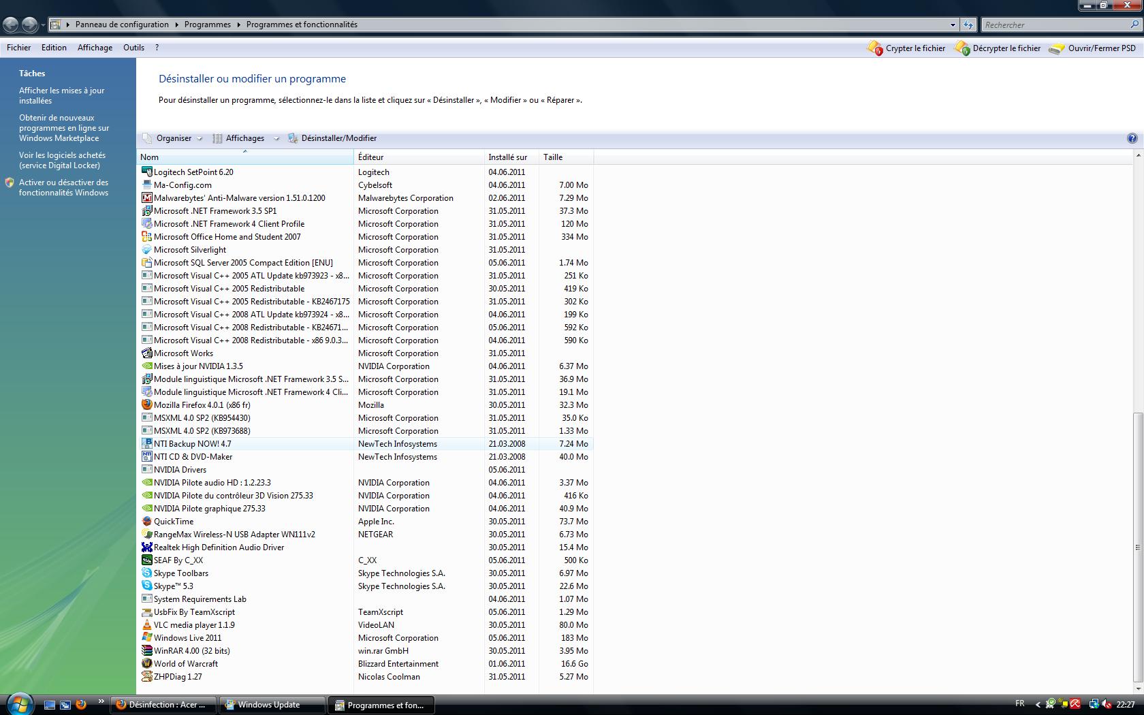Open Afficher les mises à jour installées link
The image size is (1144, 715).
[x=61, y=95]
